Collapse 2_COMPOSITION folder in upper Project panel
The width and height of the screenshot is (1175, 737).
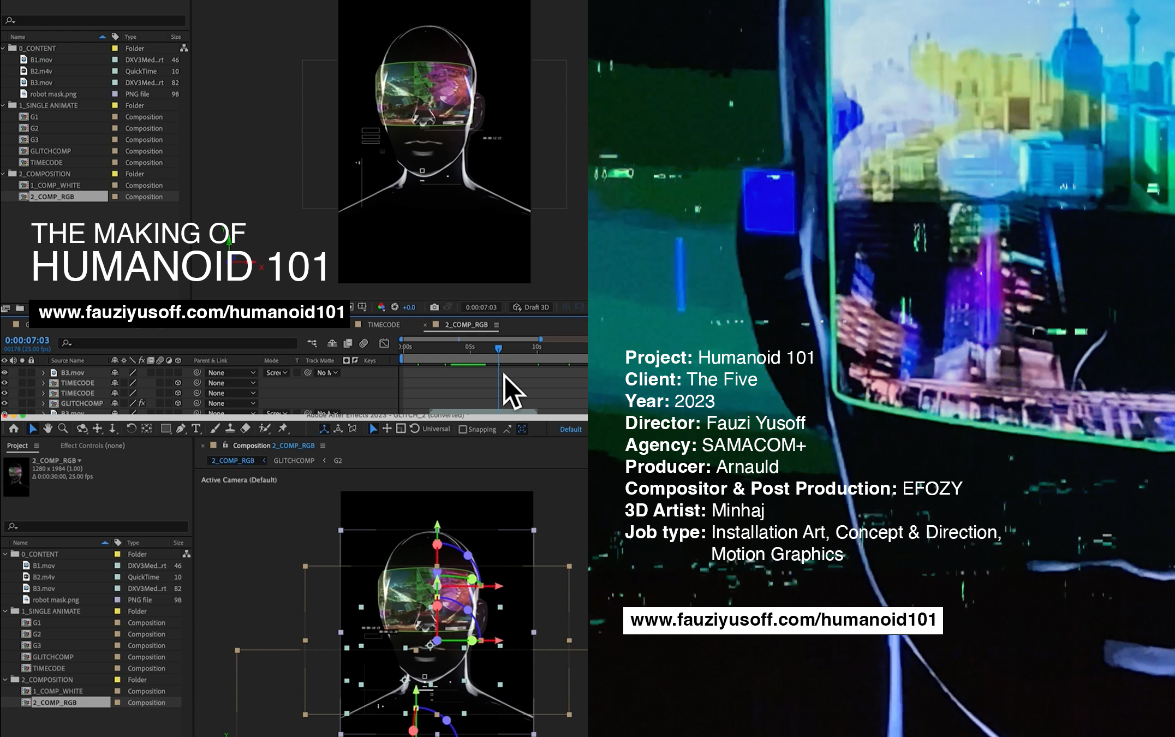tap(3, 174)
